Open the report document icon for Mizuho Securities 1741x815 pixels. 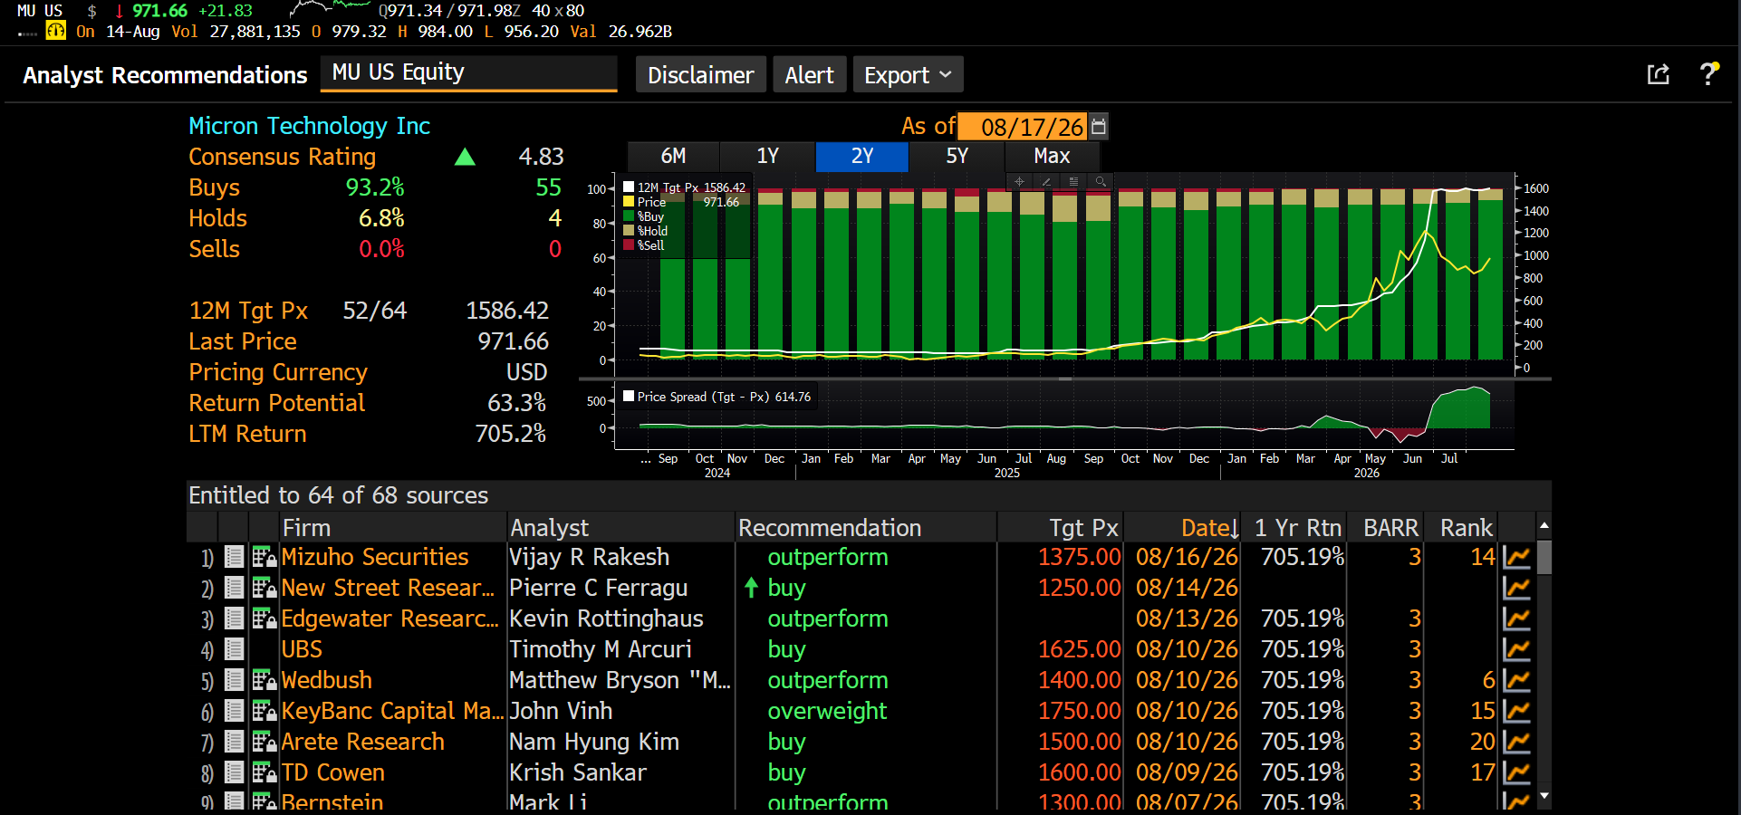pos(234,557)
